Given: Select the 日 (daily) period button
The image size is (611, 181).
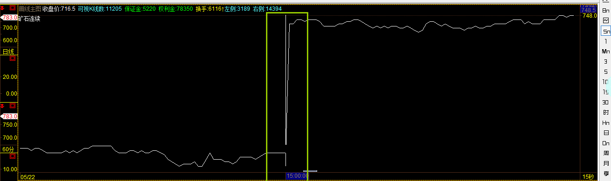Looking at the screenshot, I should [x=605, y=133].
